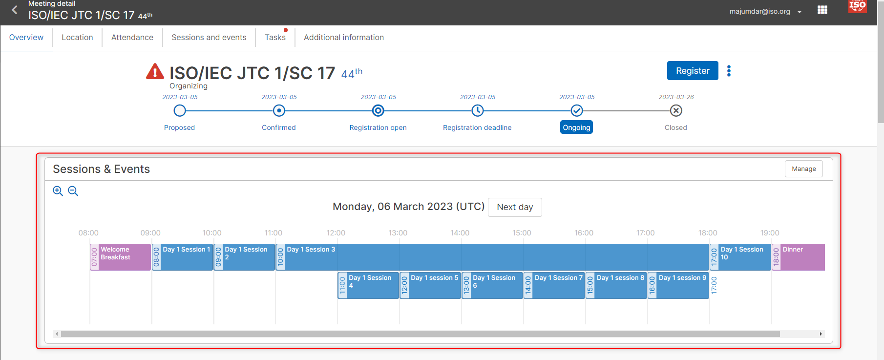Click majumdar@iso.org account name
Screen dimensions: 884x360
pos(759,11)
